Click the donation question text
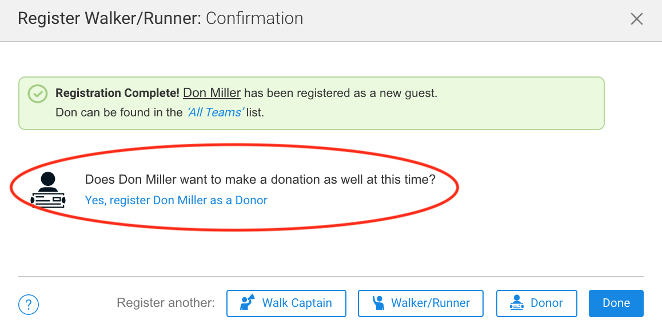The width and height of the screenshot is (662, 332). point(260,180)
